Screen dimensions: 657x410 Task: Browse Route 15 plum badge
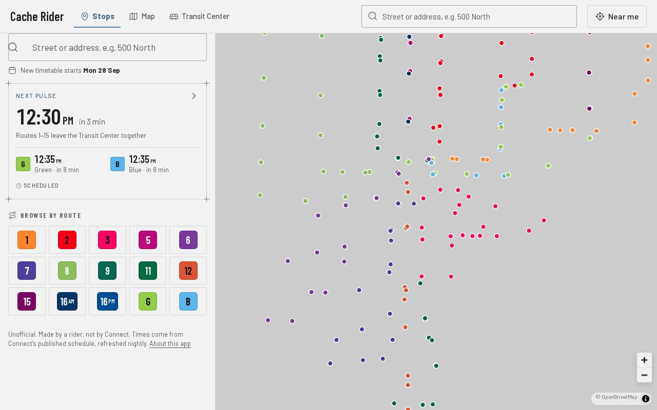tap(27, 301)
